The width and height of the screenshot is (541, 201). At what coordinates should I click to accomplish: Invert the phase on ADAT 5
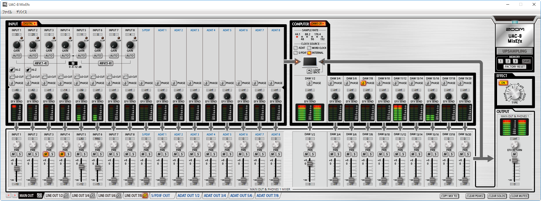[x=222, y=83]
